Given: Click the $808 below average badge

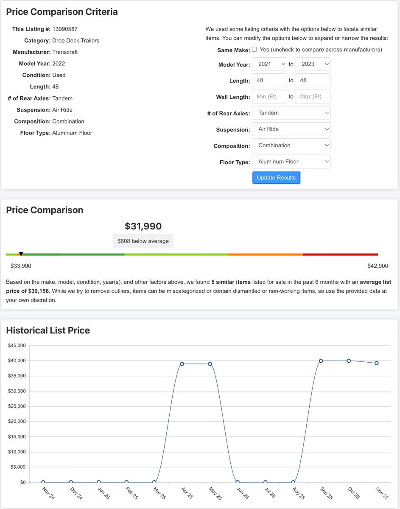Looking at the screenshot, I should 143,241.
